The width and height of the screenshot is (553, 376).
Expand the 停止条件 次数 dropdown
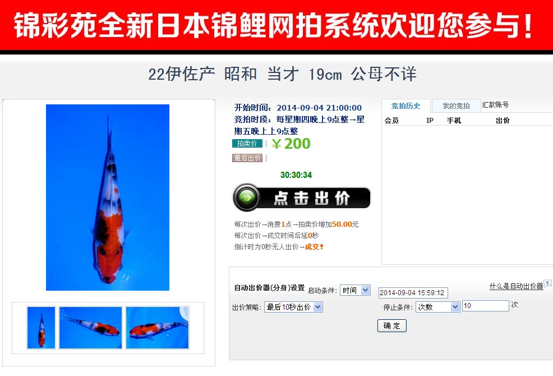437,307
